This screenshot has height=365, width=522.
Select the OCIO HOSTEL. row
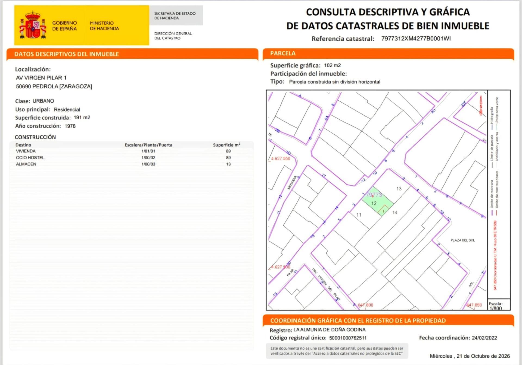tap(132, 158)
